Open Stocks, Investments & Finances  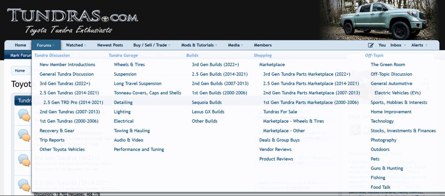coord(403,131)
